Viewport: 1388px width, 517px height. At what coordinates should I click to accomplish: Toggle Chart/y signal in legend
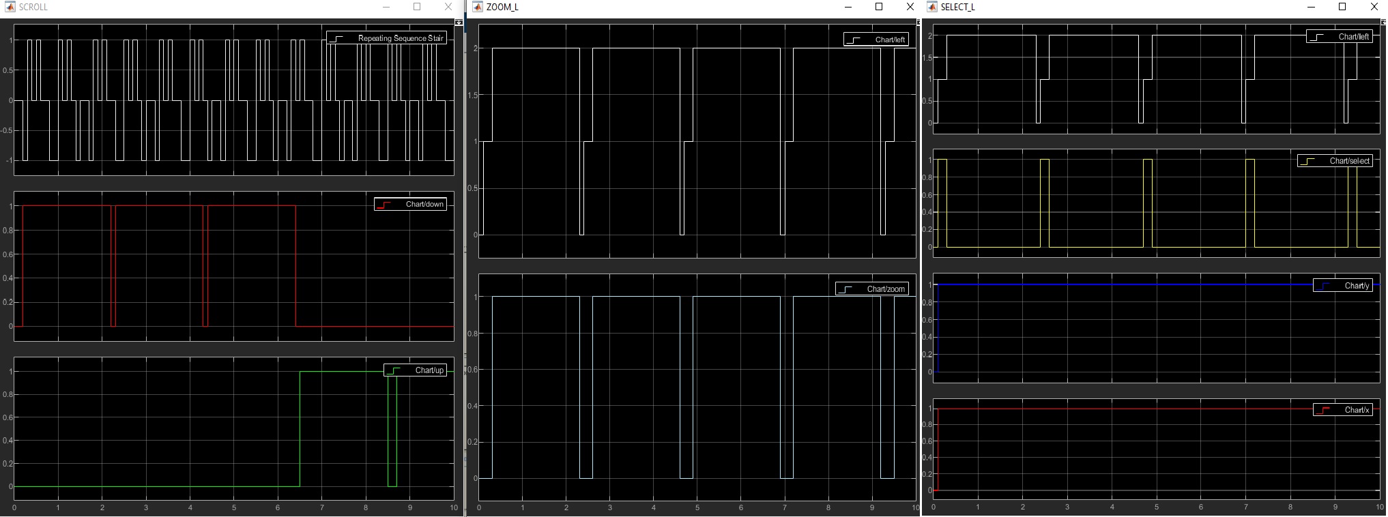click(1342, 286)
